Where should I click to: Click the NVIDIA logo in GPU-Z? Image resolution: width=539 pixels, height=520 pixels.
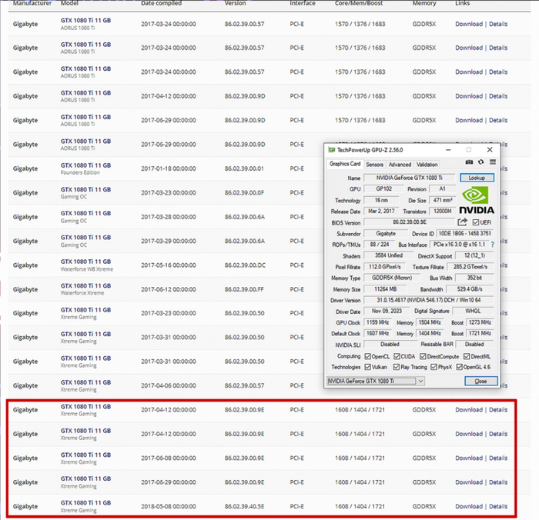(x=477, y=200)
